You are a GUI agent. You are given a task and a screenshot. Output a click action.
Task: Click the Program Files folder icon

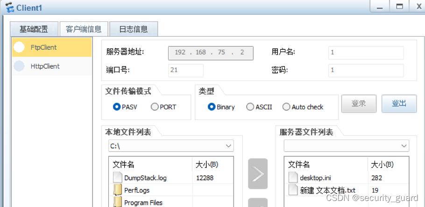tap(118, 202)
